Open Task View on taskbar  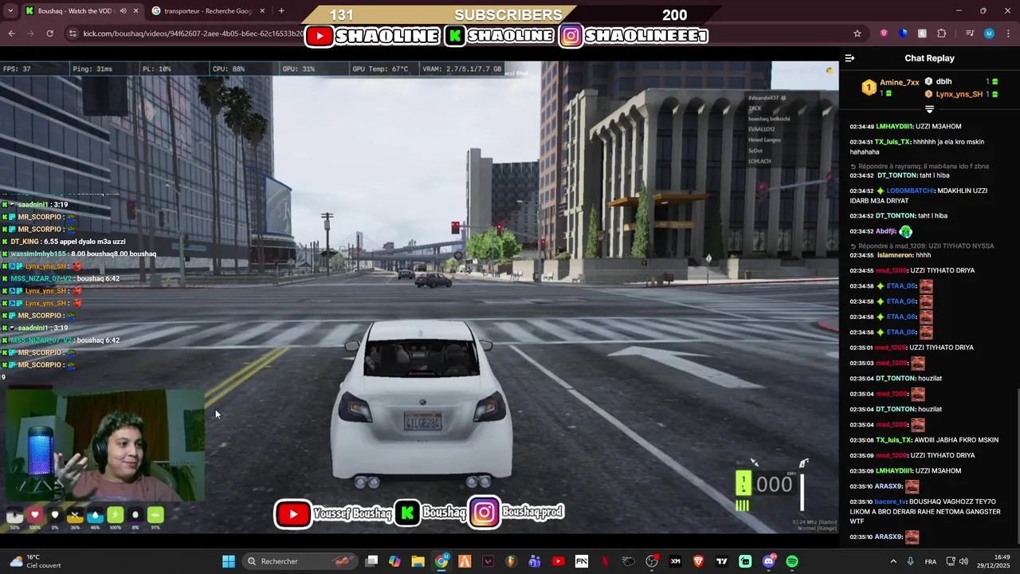click(371, 561)
